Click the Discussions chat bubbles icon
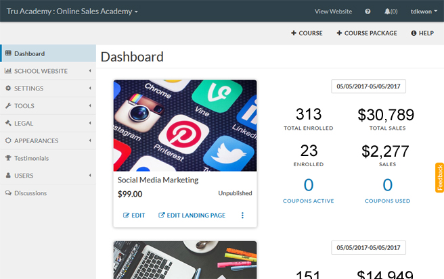 tap(8, 193)
